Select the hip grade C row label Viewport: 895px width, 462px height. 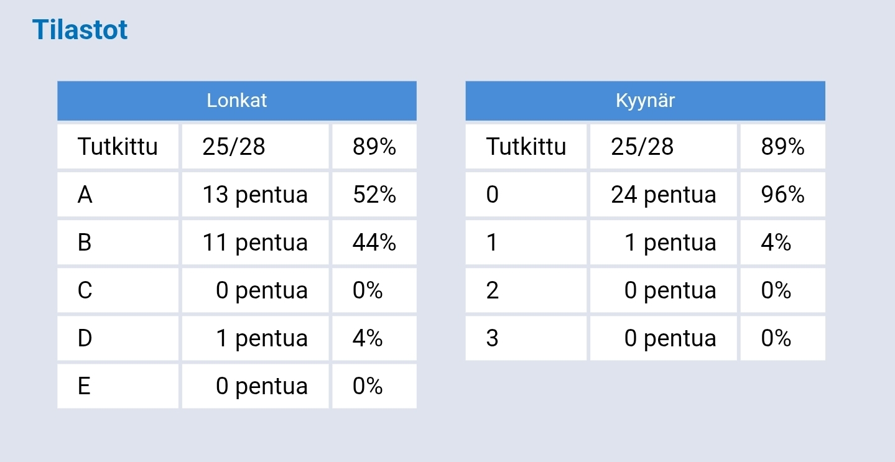click(118, 290)
